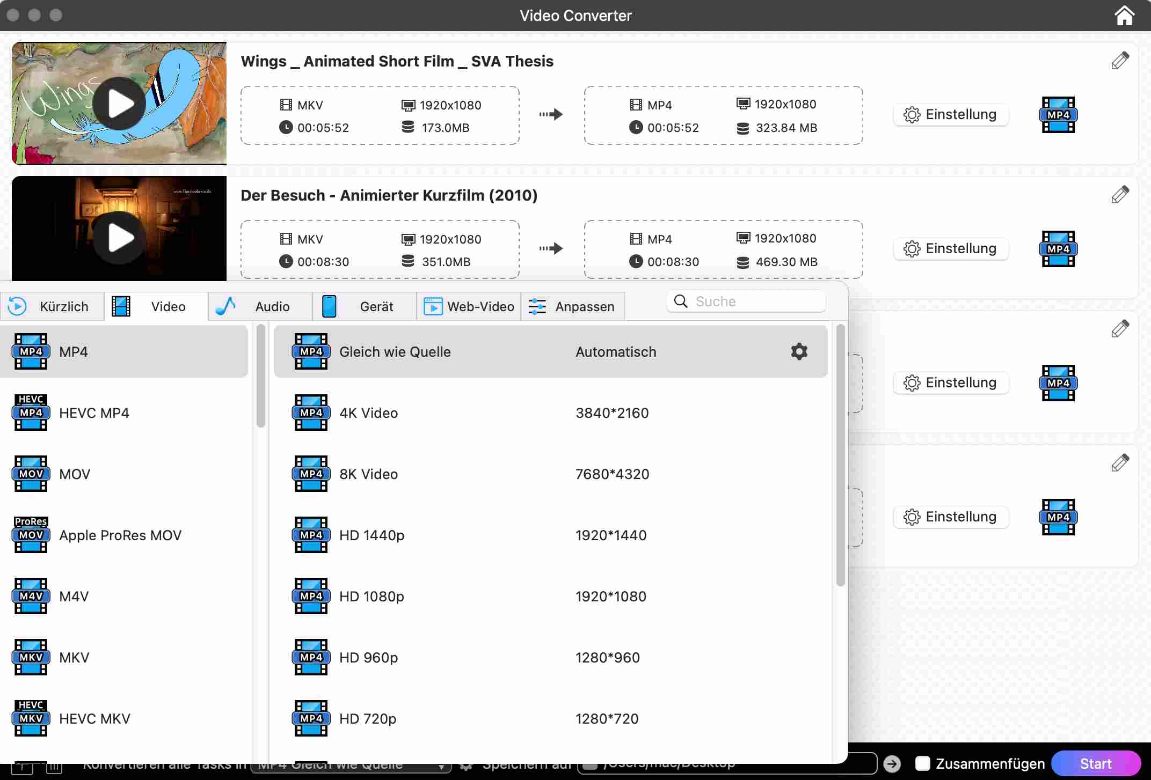1151x780 pixels.
Task: Play the Wings video thumbnail
Action: click(119, 104)
